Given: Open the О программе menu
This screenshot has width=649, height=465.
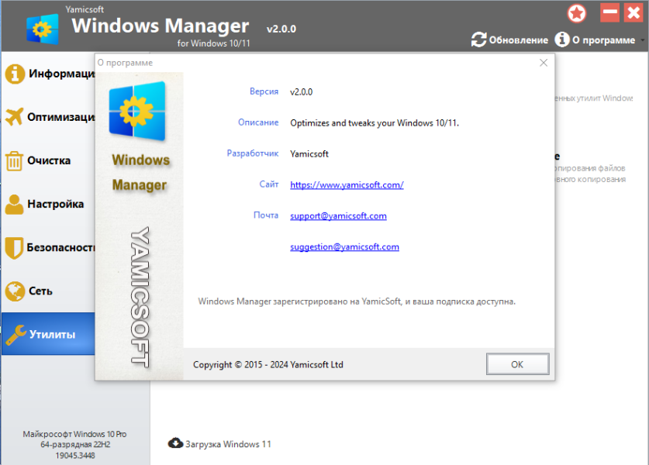Looking at the screenshot, I should tap(603, 40).
